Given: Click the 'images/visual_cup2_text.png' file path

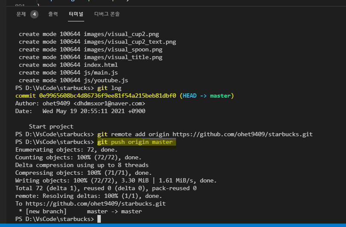Looking at the screenshot, I should [130, 42].
